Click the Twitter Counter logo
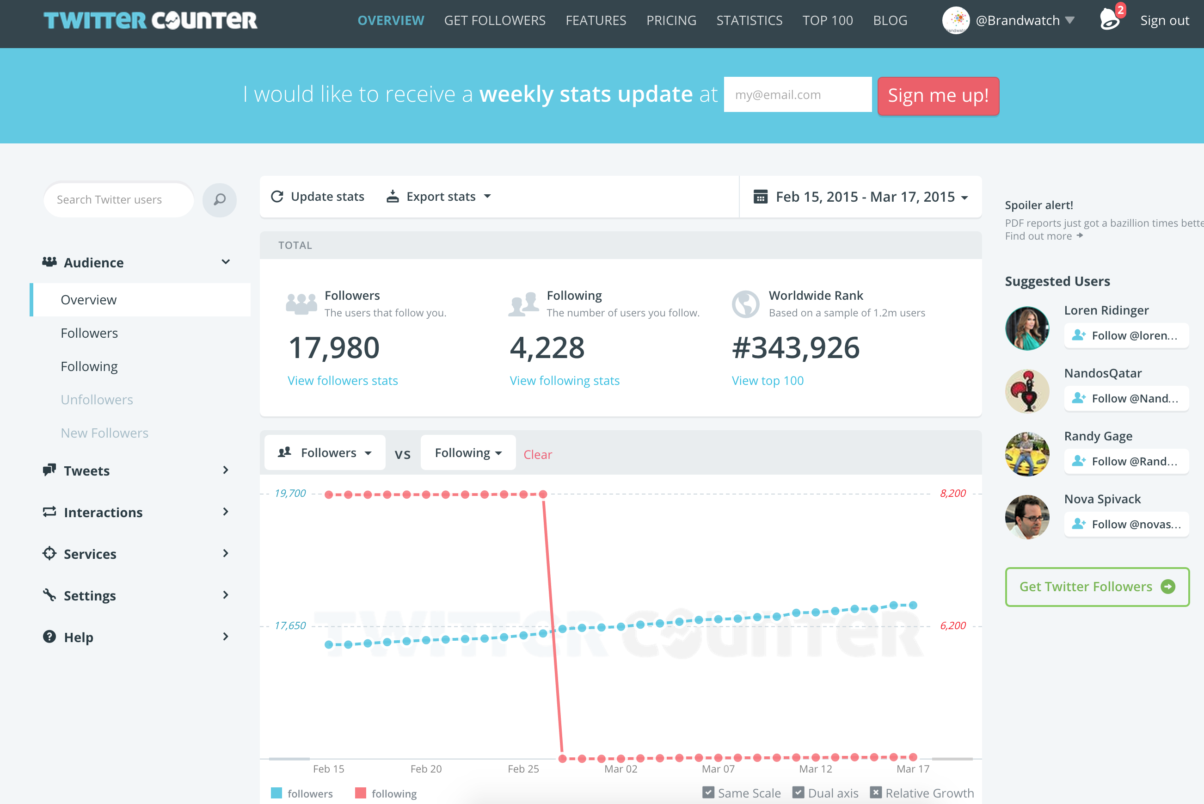This screenshot has height=804, width=1204. [150, 20]
